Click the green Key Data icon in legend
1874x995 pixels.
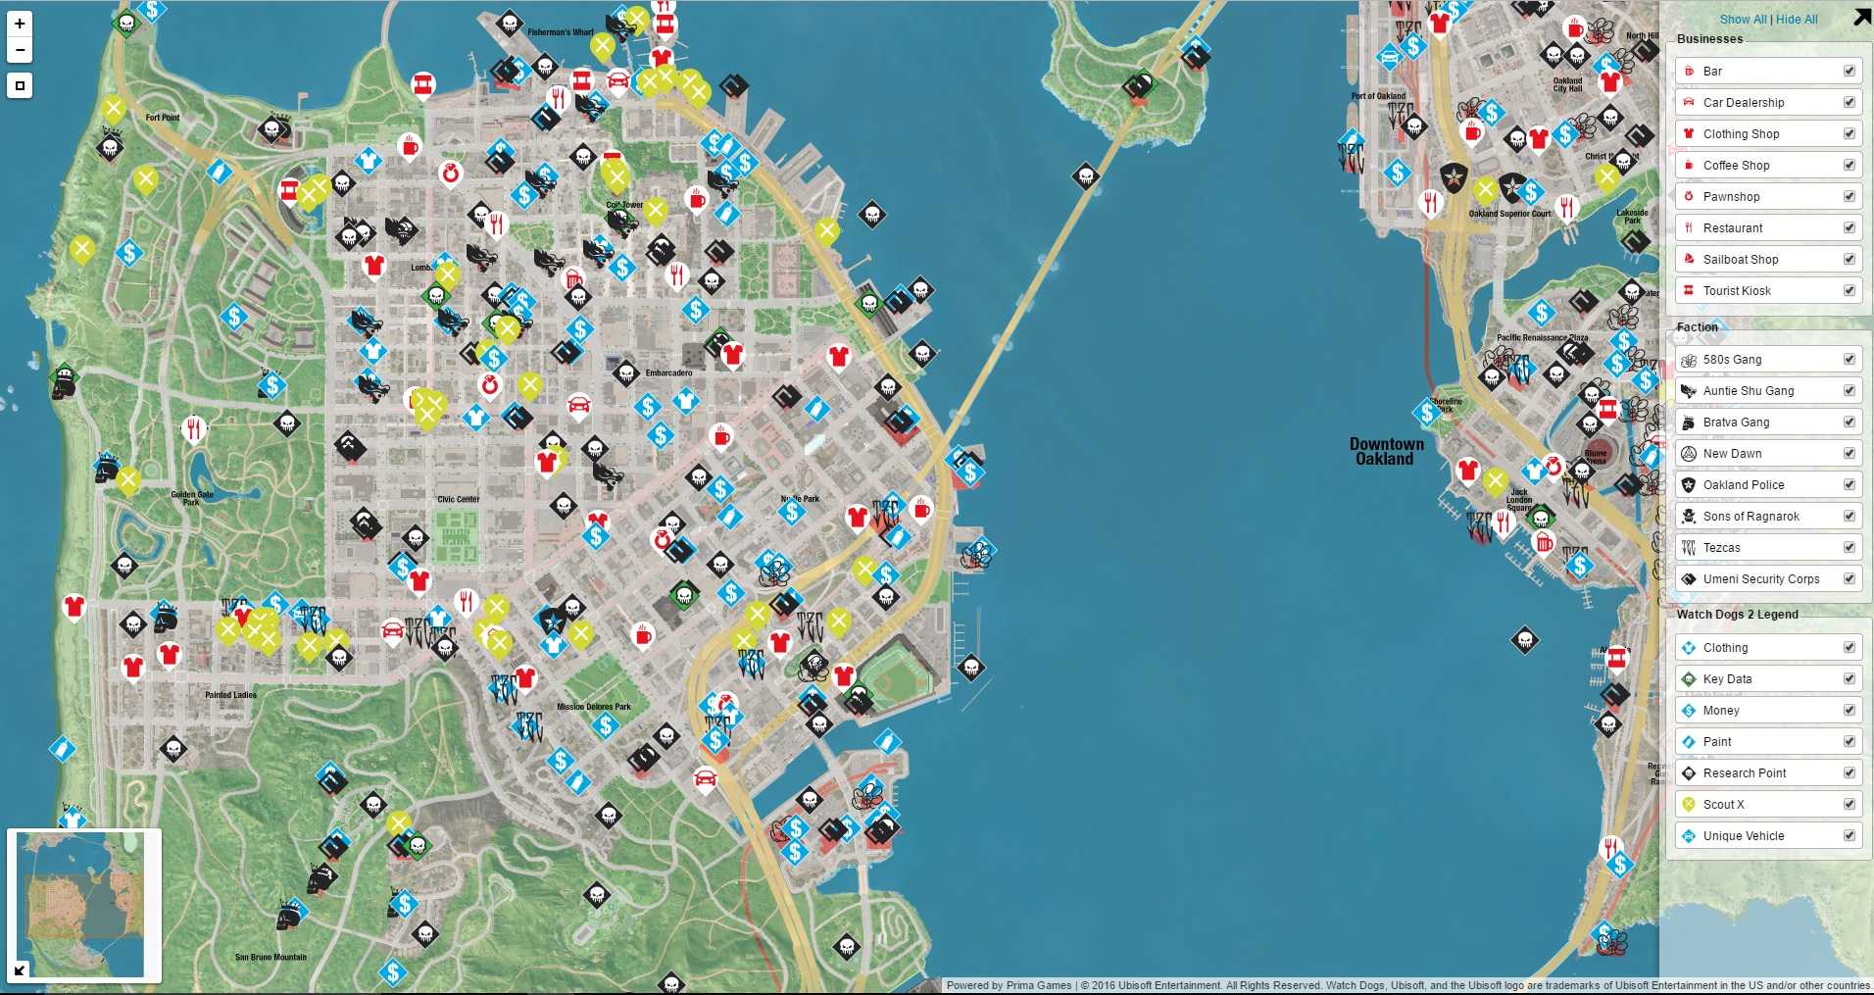[1689, 679]
